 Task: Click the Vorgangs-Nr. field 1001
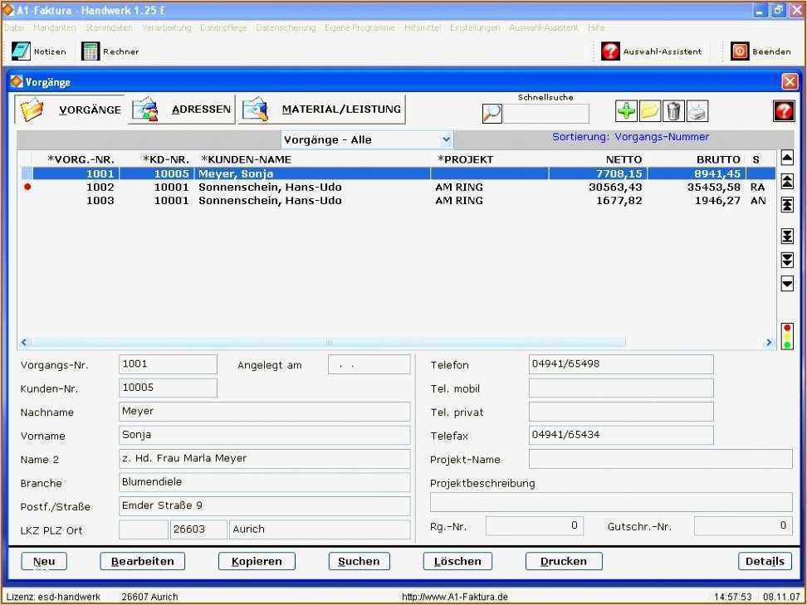pos(168,364)
